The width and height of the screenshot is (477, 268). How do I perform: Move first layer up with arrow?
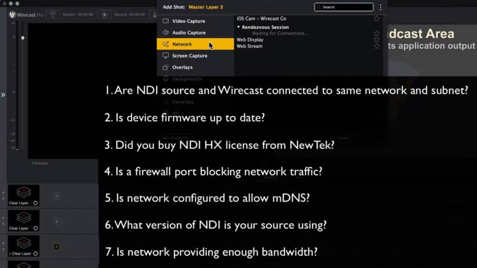(4, 192)
